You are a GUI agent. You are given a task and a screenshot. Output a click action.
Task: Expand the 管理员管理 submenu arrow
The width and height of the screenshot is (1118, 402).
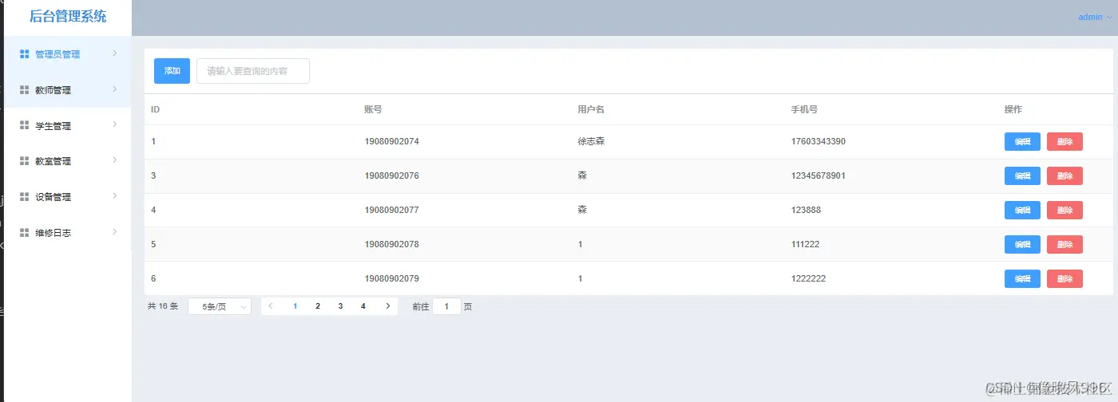coord(115,53)
